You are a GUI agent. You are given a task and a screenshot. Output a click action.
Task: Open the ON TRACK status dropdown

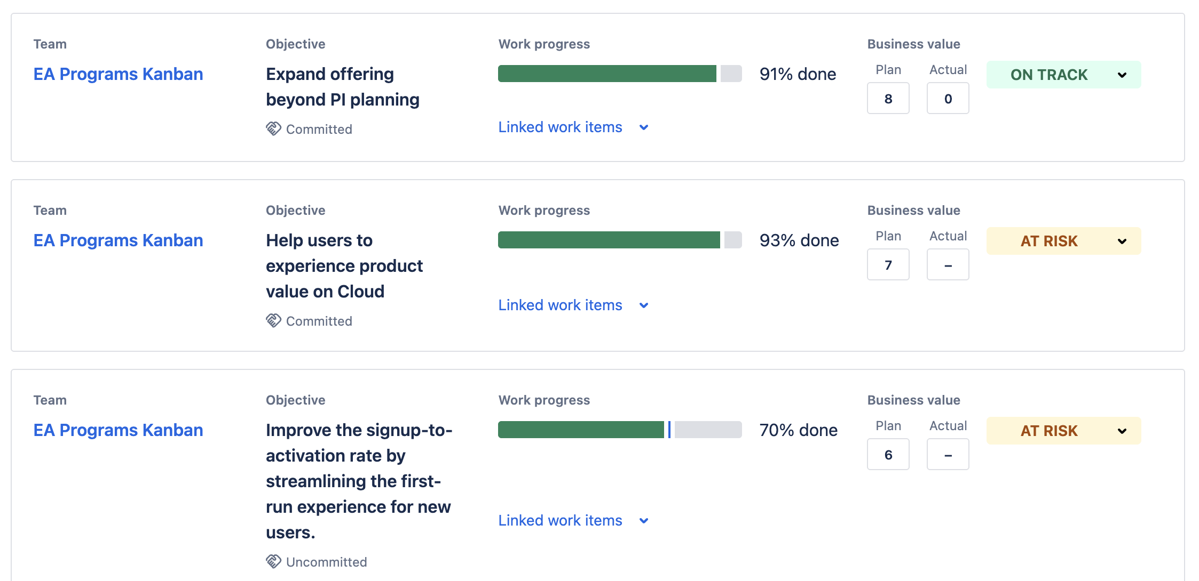coord(1063,75)
